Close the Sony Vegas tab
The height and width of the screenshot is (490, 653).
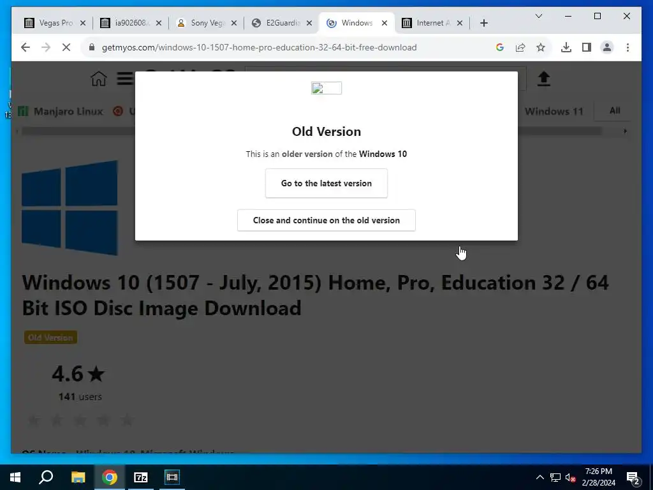click(234, 23)
